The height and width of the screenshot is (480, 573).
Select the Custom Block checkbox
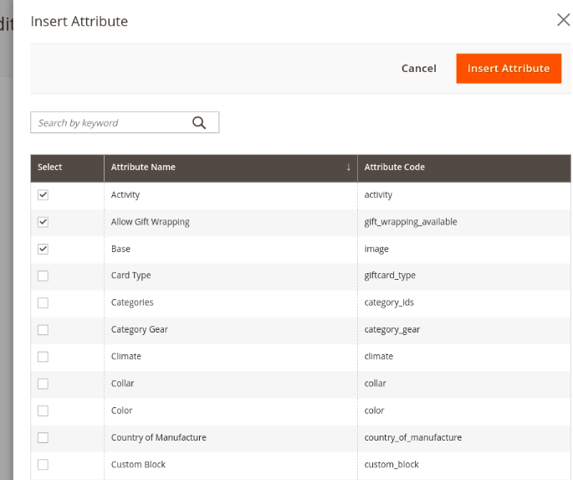tap(43, 464)
